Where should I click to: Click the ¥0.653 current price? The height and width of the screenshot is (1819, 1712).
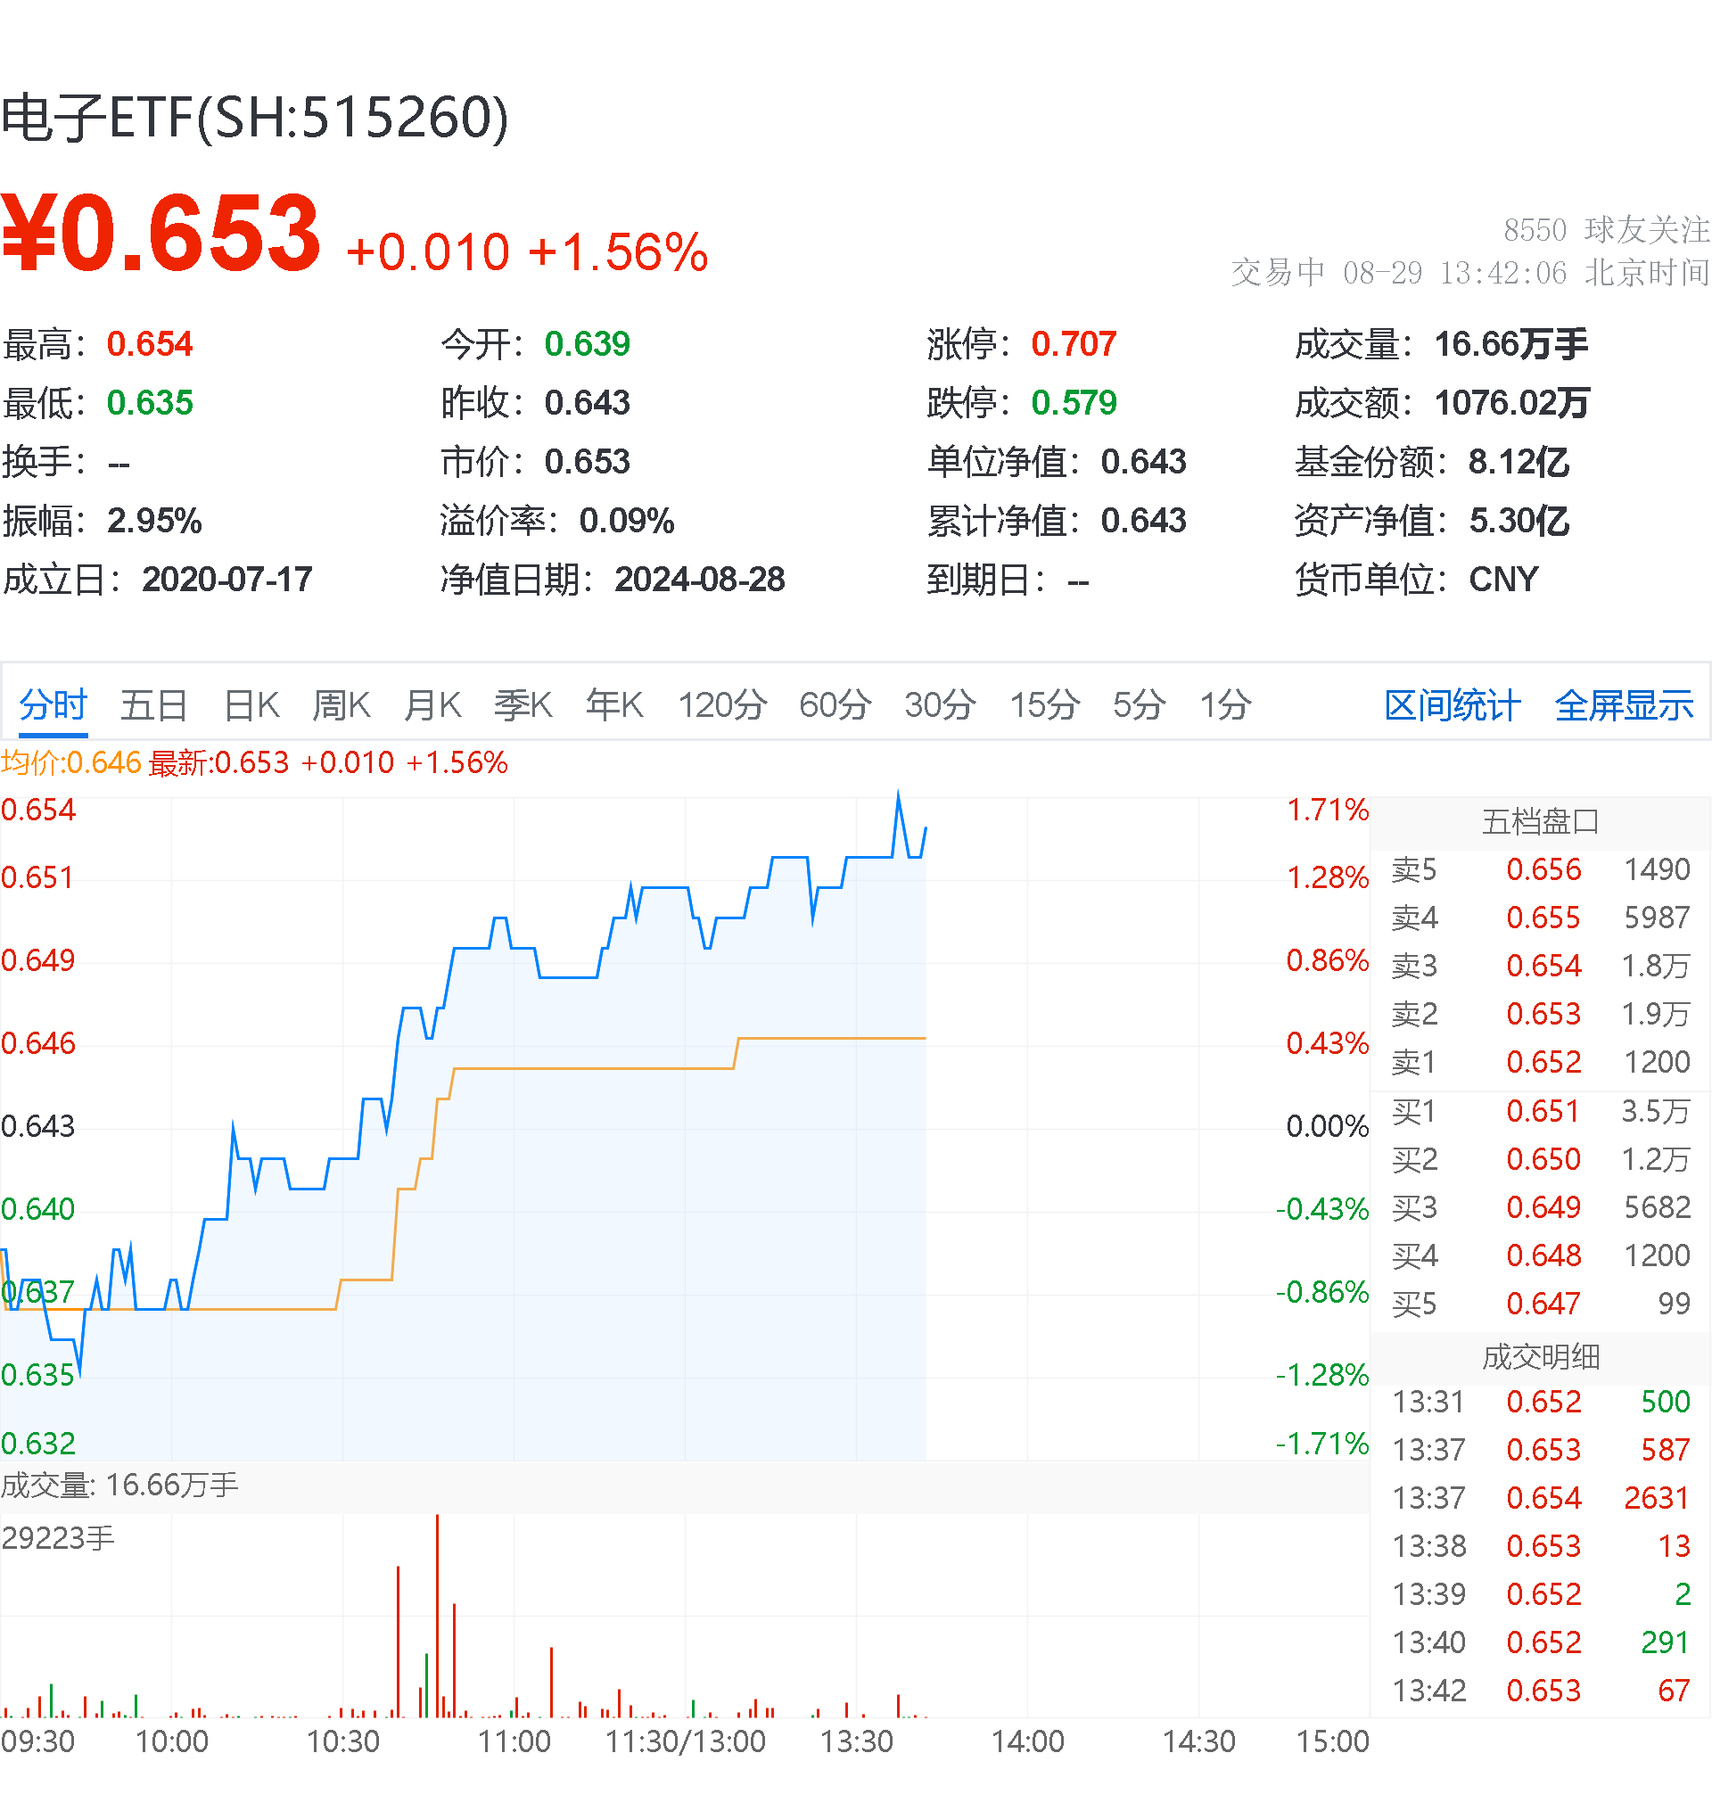[x=161, y=234]
